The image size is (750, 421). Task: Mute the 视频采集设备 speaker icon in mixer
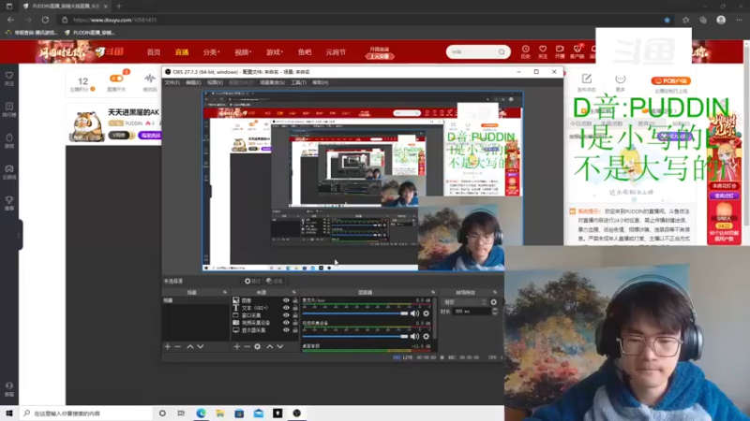click(x=414, y=337)
